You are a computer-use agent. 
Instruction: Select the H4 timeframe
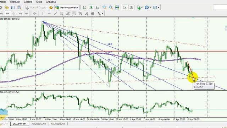7,14
